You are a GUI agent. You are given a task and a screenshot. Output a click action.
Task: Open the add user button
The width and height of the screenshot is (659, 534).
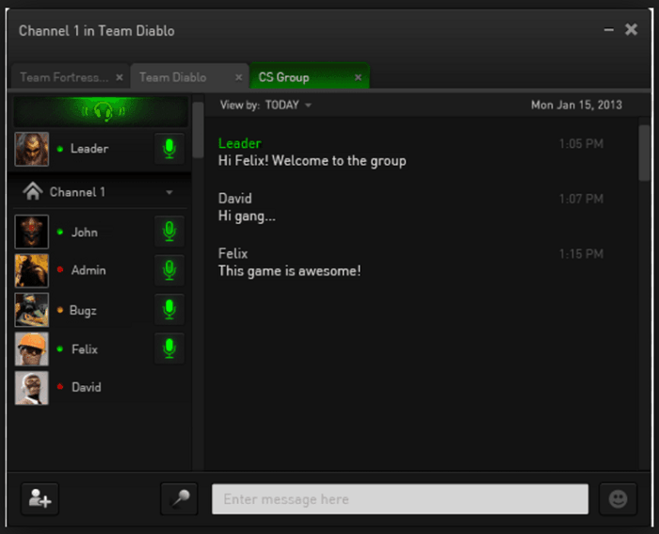[x=40, y=498]
